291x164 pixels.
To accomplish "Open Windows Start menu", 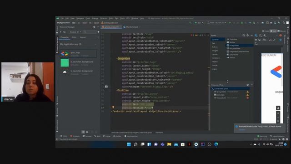I will 129,144.
